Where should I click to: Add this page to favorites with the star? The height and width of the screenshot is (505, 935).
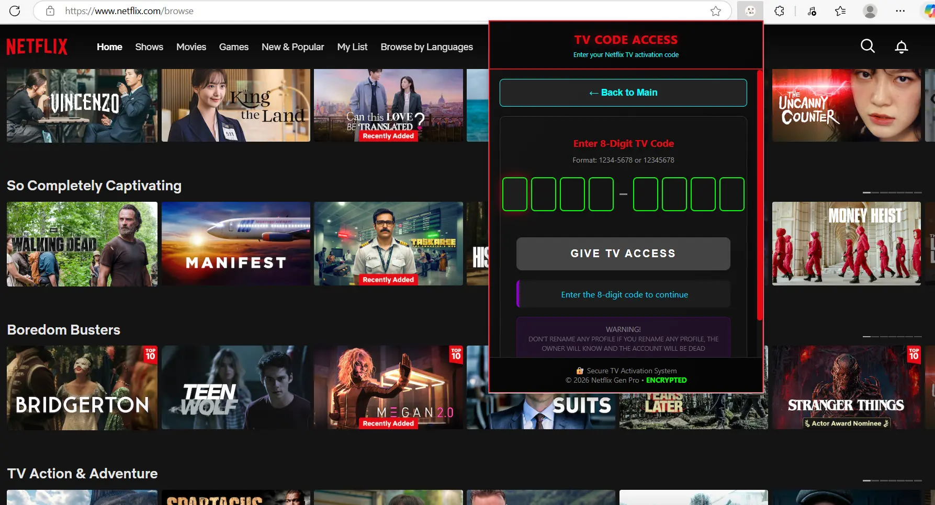716,10
